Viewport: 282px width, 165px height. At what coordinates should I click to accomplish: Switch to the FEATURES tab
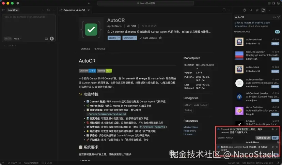[x=99, y=49]
